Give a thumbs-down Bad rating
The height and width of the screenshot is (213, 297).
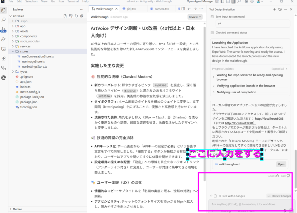click(288, 176)
